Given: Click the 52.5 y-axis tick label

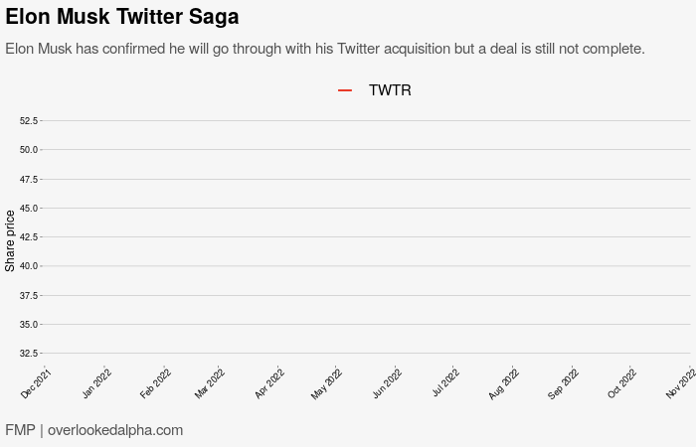Looking at the screenshot, I should point(29,121).
